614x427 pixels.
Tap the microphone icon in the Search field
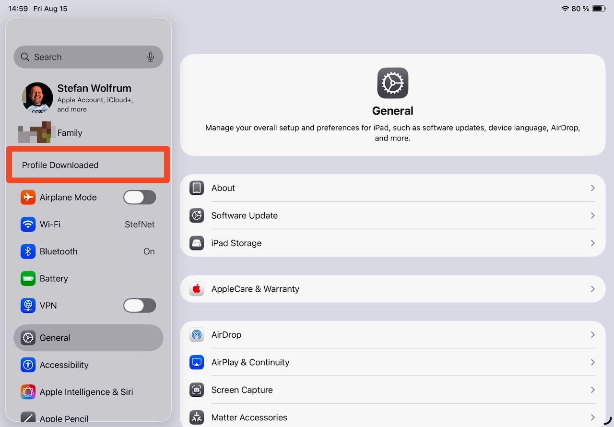pos(151,57)
